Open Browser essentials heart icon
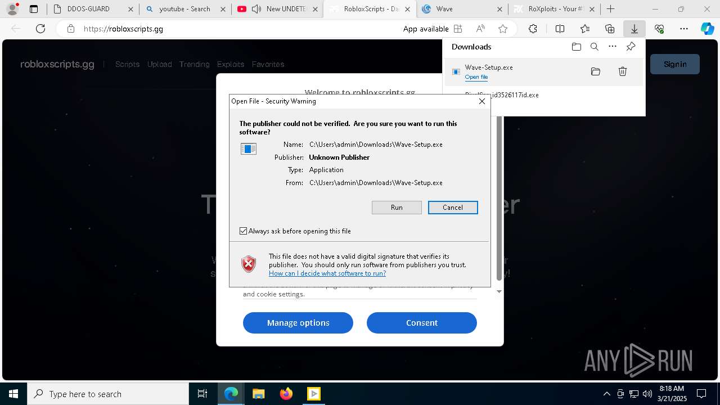Screen dimensions: 720x405 point(659,29)
